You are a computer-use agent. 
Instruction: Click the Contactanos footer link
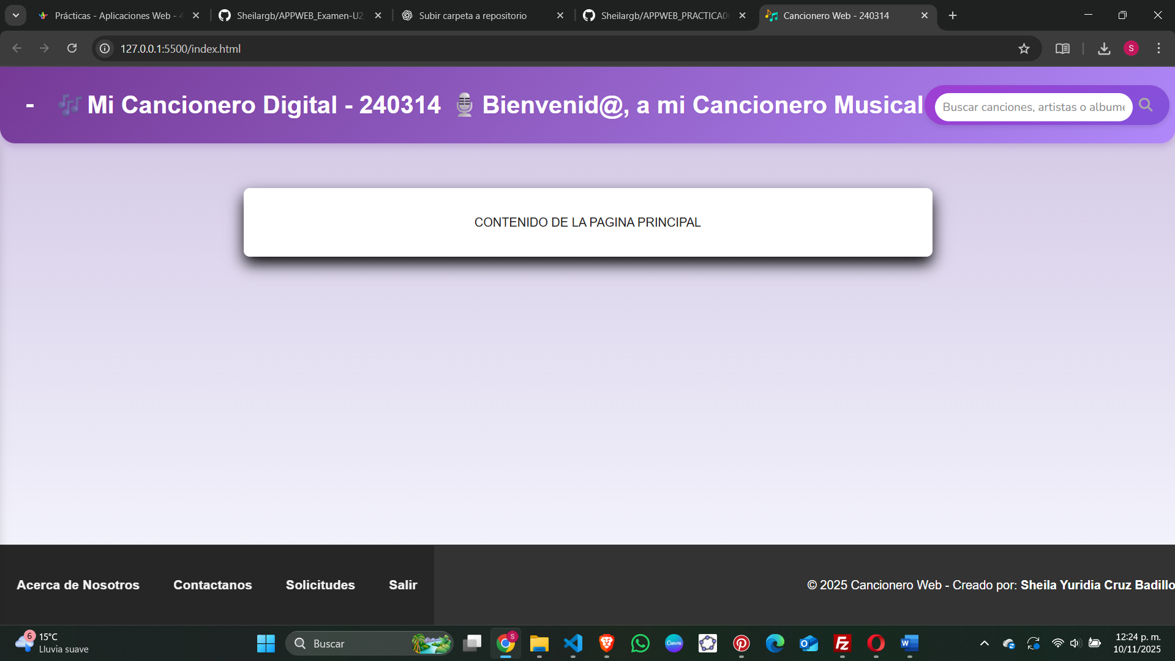click(x=212, y=585)
